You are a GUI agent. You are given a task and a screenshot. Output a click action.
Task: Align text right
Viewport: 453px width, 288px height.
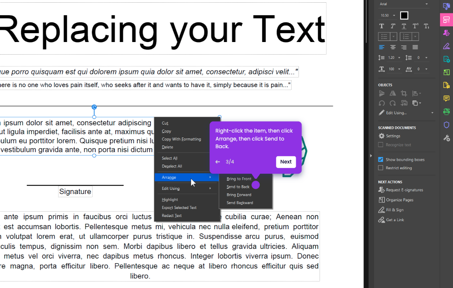click(x=404, y=47)
